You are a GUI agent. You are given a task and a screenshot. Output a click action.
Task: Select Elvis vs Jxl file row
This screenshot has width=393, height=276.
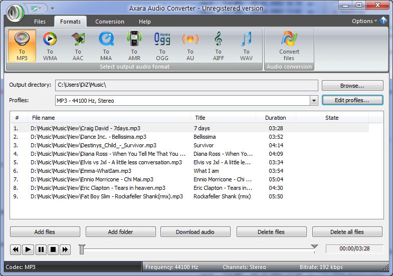pos(190,162)
